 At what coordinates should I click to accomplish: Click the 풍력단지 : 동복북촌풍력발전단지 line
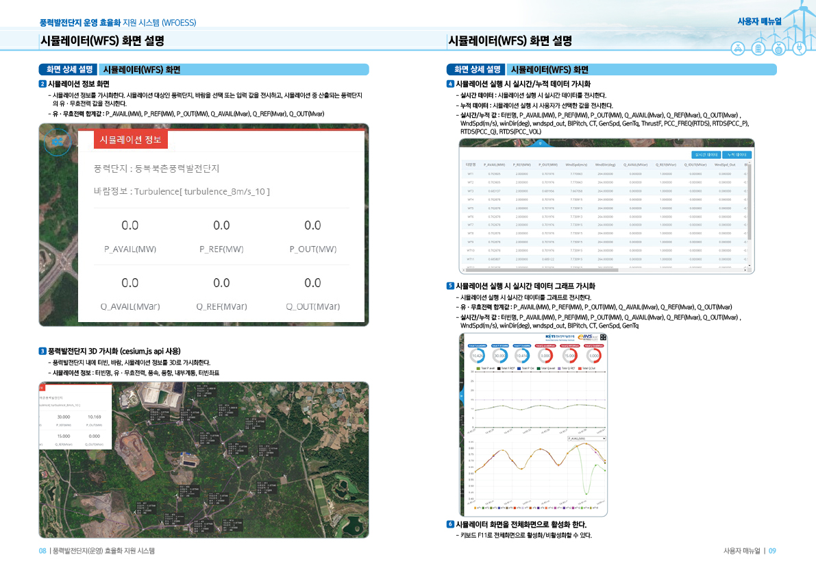click(157, 169)
